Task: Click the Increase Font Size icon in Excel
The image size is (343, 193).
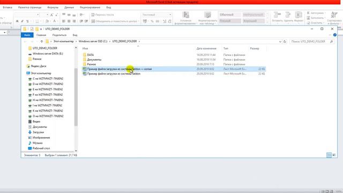Action: tap(51, 15)
